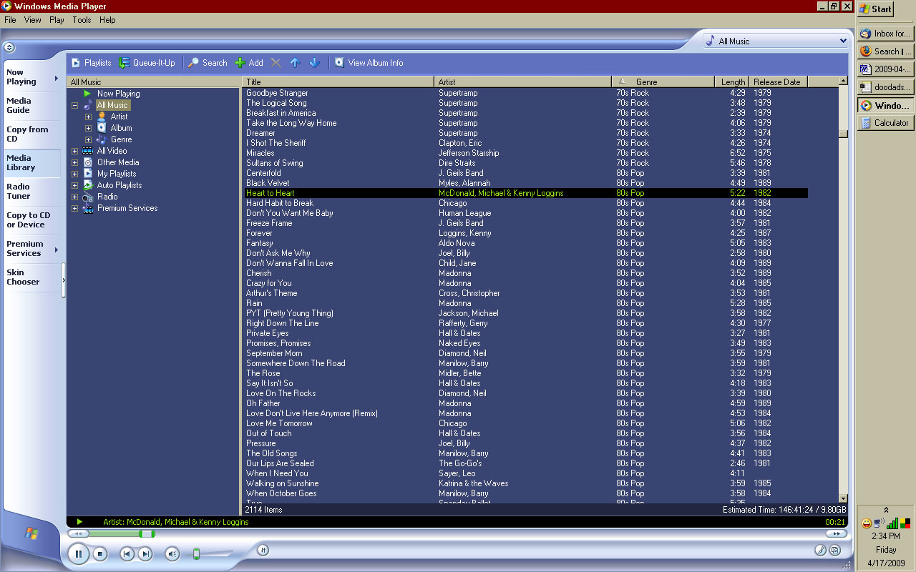Viewport: 916px width, 572px height.
Task: Sort by the Length column header
Action: point(732,82)
